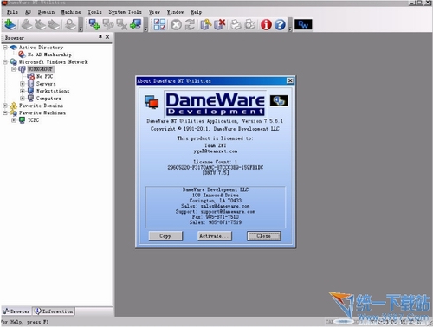The image size is (433, 327).
Task: Click the logoff red X toolbar icon
Action: 220,24
